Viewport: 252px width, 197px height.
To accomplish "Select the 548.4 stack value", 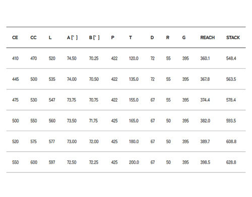I will [x=231, y=58].
